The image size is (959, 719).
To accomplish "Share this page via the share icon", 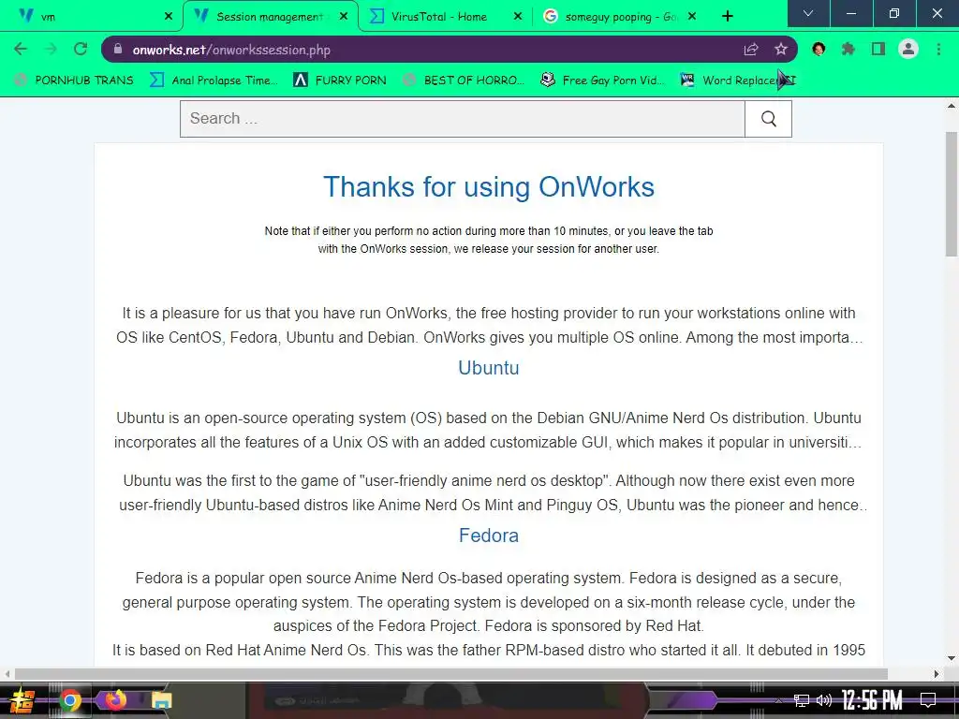I will [x=751, y=50].
